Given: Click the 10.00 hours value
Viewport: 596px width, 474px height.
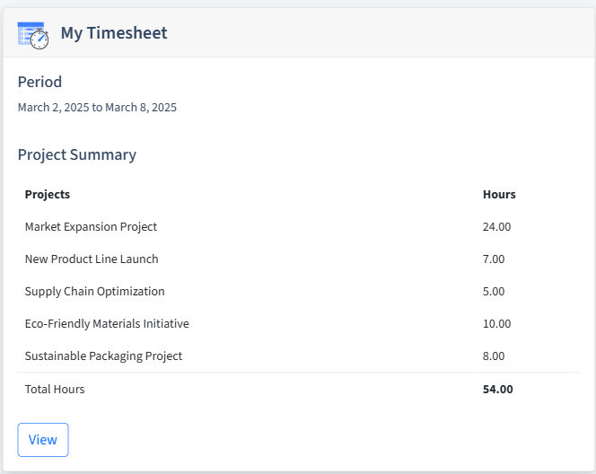Looking at the screenshot, I should [496, 323].
